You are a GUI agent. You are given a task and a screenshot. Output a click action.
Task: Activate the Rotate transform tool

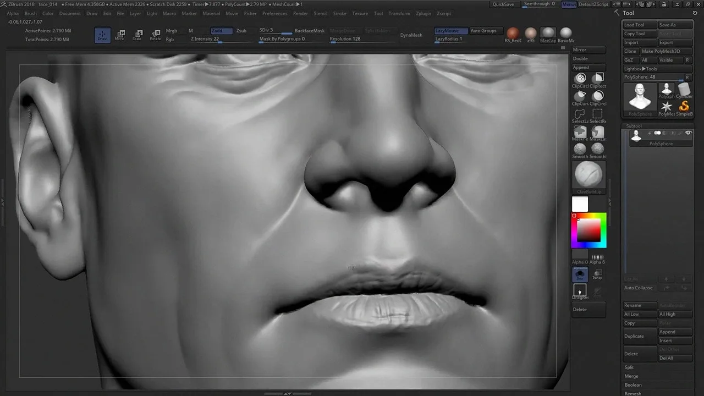(x=155, y=35)
